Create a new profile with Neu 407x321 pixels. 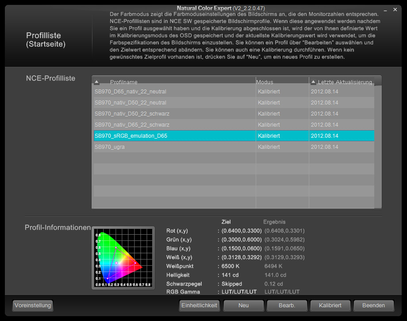pyautogui.click(x=243, y=306)
